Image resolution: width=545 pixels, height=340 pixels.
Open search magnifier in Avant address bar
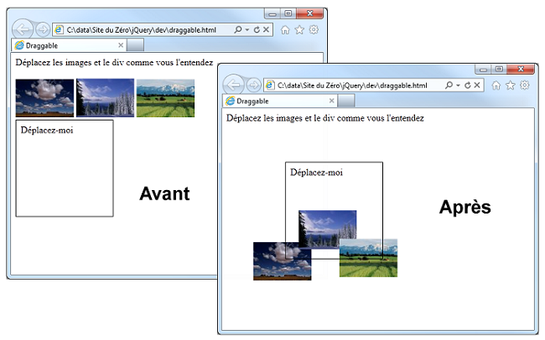click(x=238, y=29)
